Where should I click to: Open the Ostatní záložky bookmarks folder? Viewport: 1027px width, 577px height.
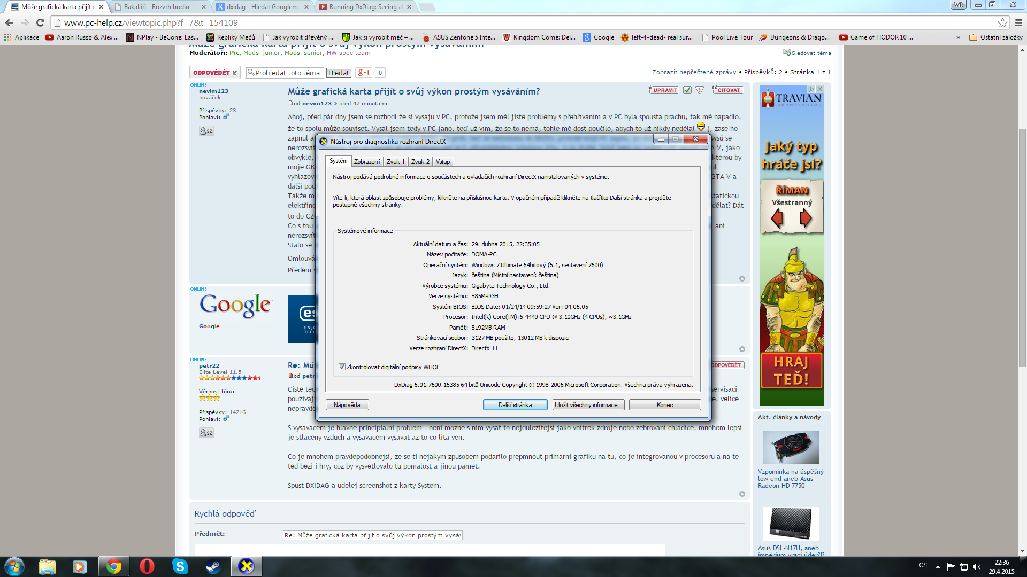coord(996,37)
